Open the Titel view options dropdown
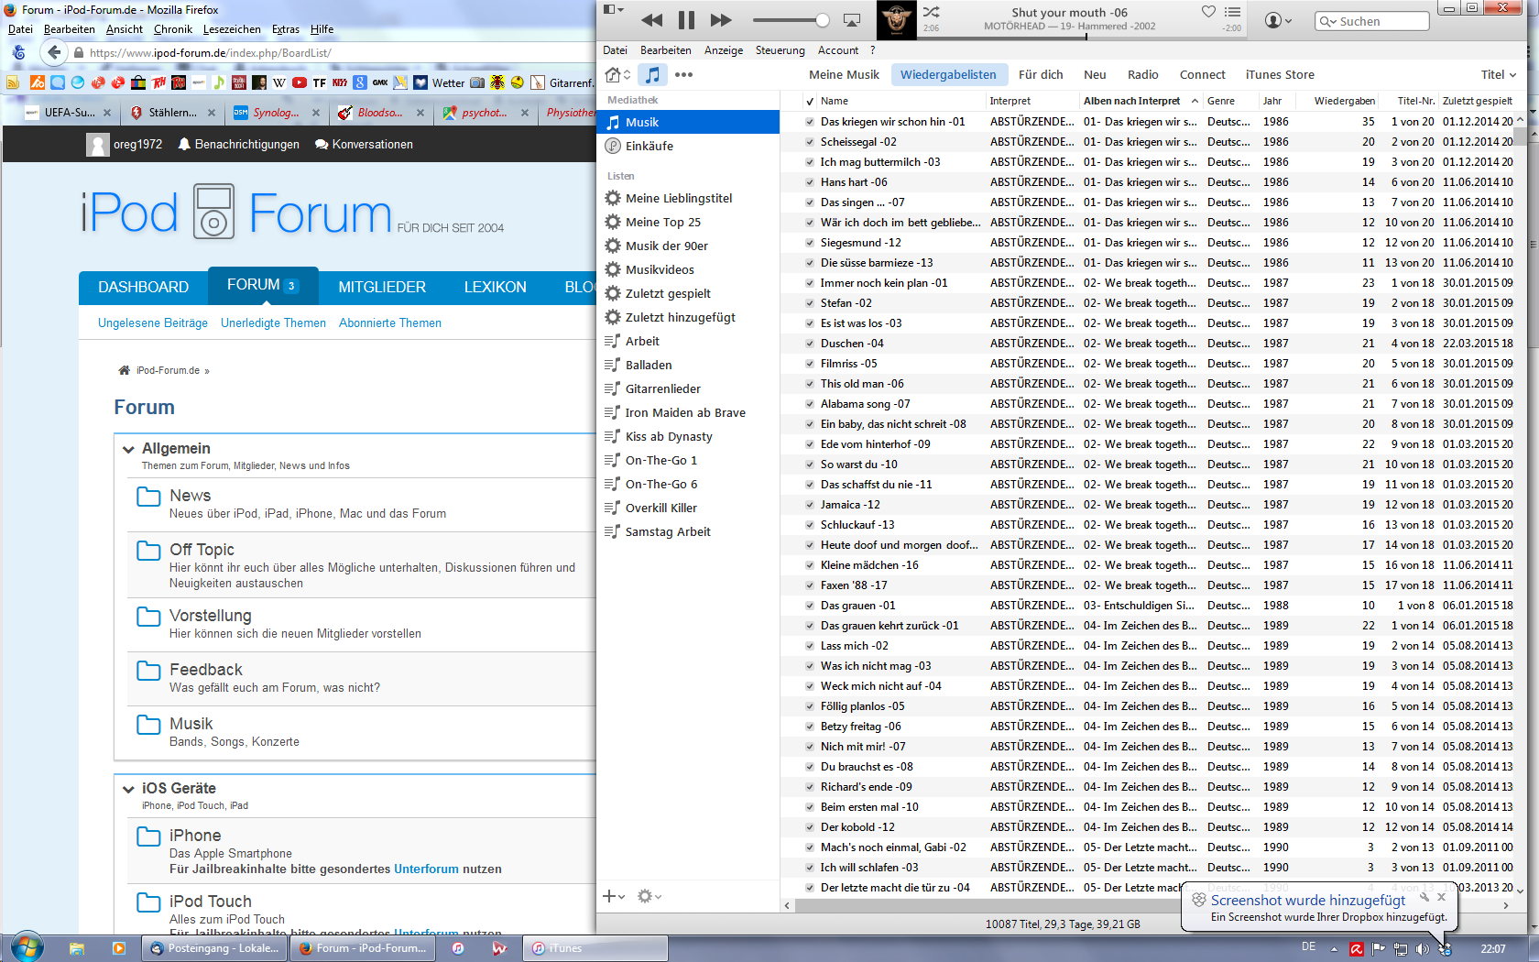The height and width of the screenshot is (962, 1539). click(1499, 75)
